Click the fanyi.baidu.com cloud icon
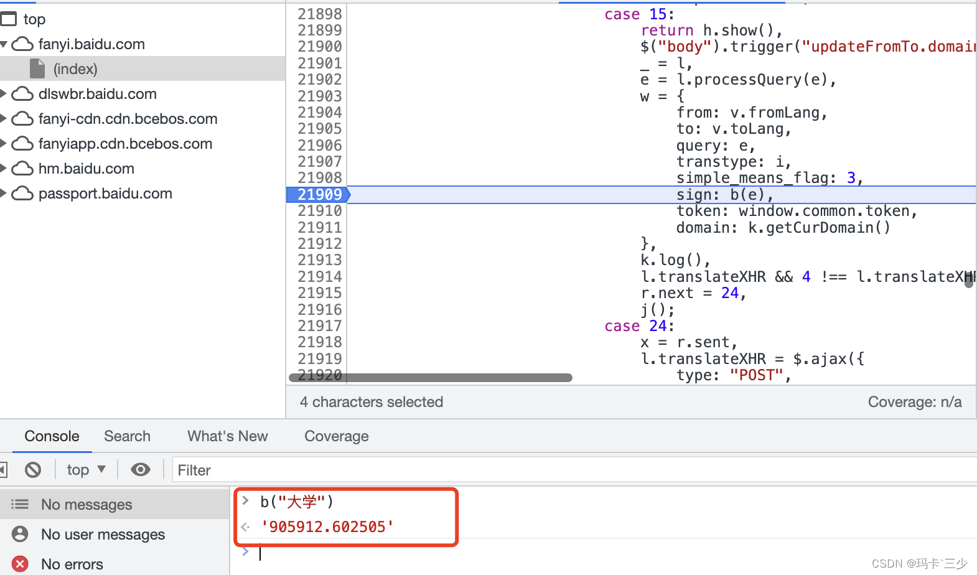977x575 pixels. point(22,44)
